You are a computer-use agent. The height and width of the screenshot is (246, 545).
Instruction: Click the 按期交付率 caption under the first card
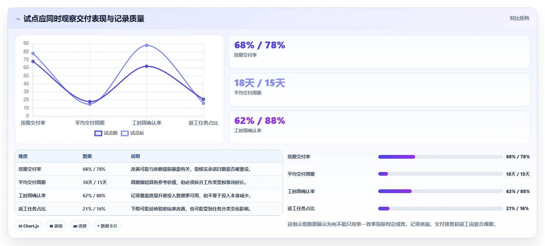tap(246, 55)
